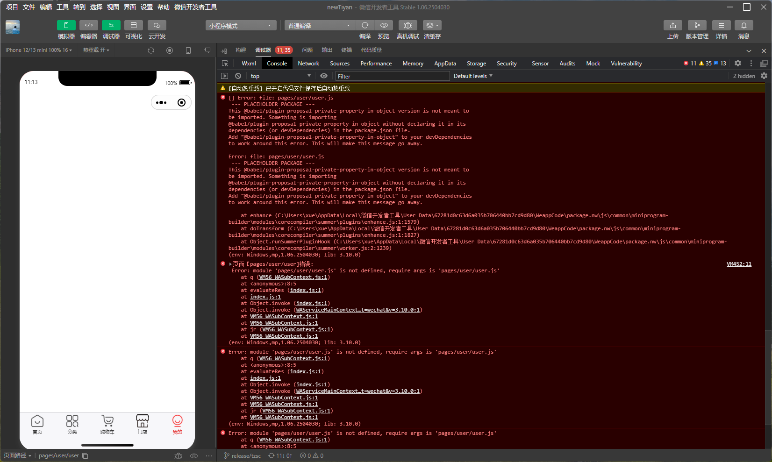Screen dimensions: 772x462
Task: Open the AppData tab
Action: pyautogui.click(x=445, y=63)
